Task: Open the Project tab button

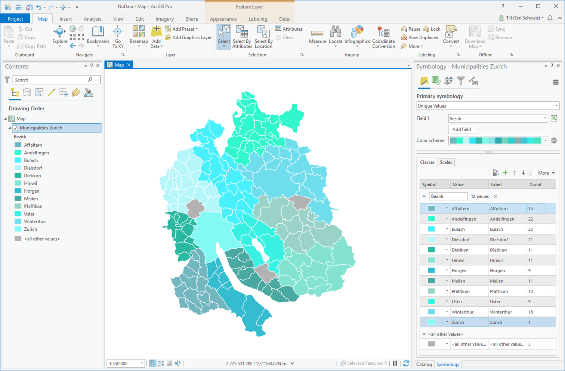Action: coord(15,19)
